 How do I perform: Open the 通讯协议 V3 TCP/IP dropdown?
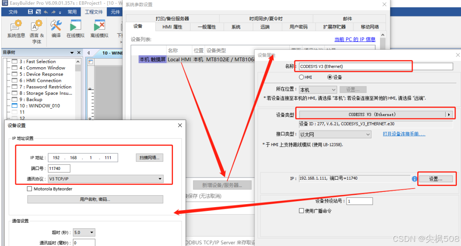point(106,179)
